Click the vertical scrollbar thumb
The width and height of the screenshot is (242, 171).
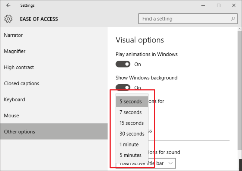coord(239,90)
